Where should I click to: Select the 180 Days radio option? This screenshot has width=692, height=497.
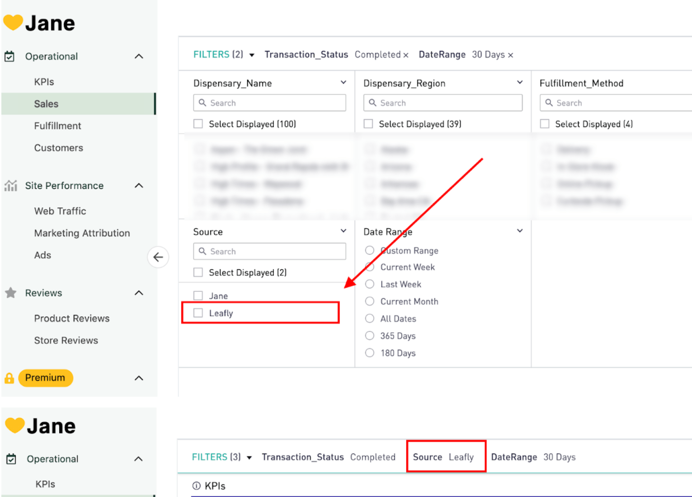[370, 353]
